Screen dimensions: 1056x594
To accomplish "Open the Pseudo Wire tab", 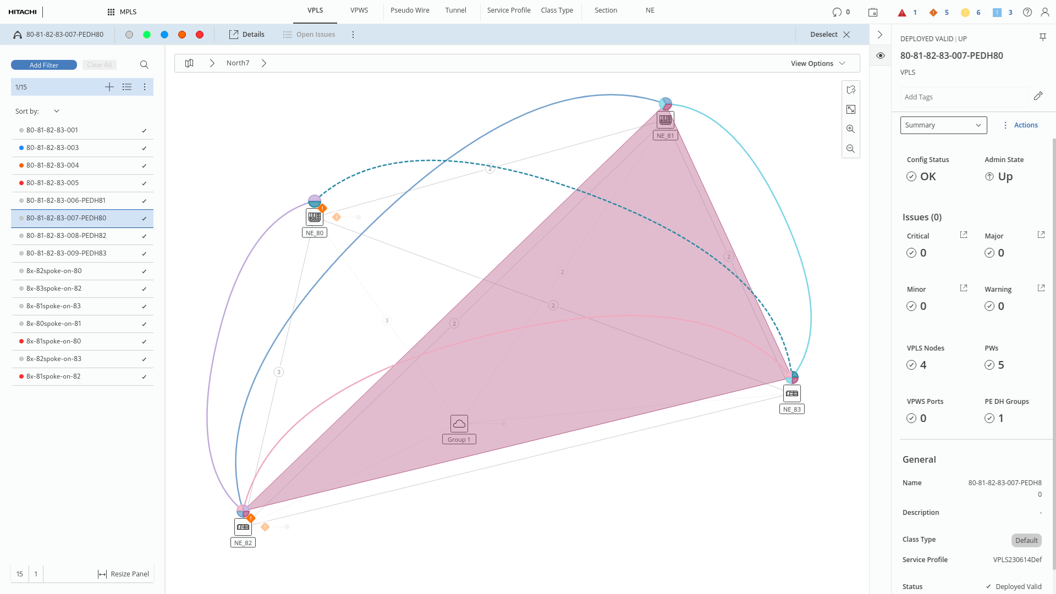I will [x=410, y=10].
